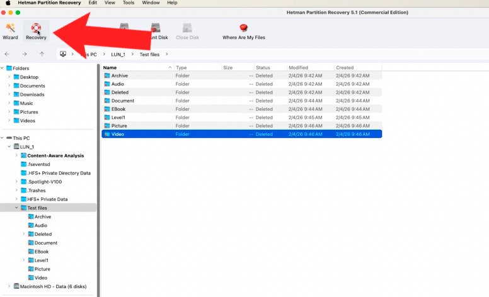Select the Picture folder row in list
The width and height of the screenshot is (489, 297).
pos(242,126)
